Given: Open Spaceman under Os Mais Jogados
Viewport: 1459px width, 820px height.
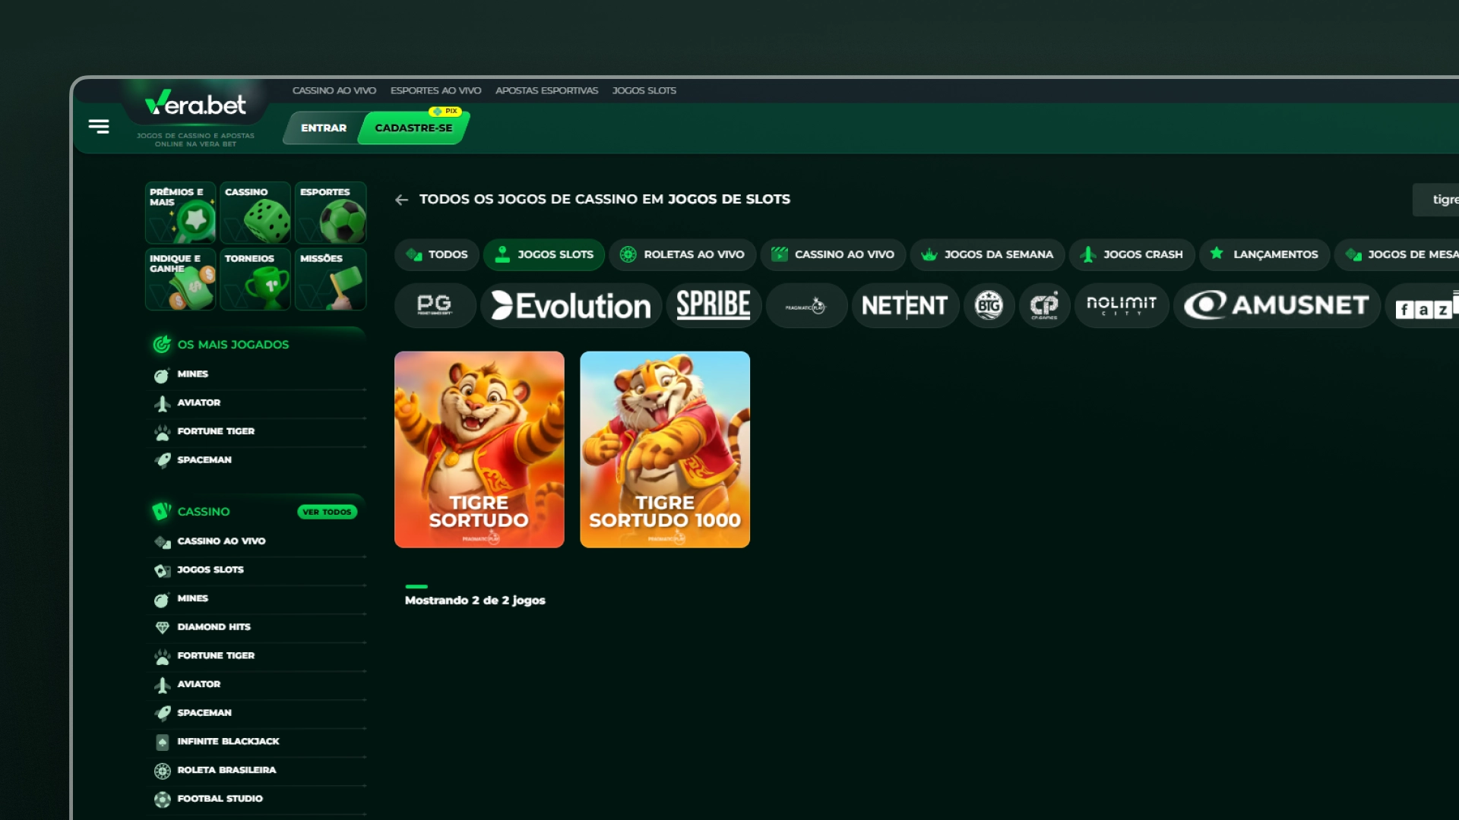Looking at the screenshot, I should click(x=256, y=460).
